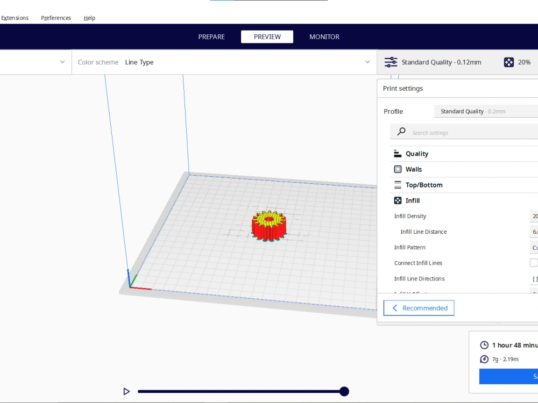This screenshot has width=538, height=403.
Task: Click the 'Connect Infill Lines' label
Action: click(x=418, y=263)
